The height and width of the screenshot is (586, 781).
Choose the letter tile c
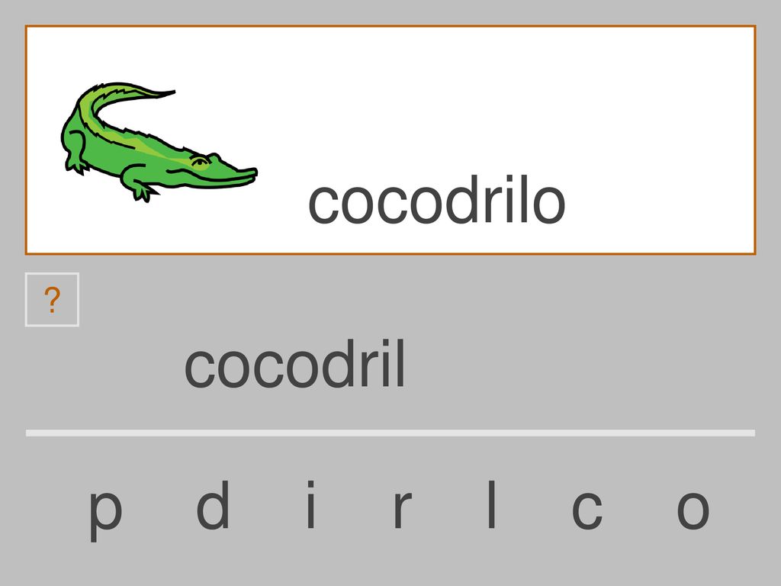coord(587,509)
